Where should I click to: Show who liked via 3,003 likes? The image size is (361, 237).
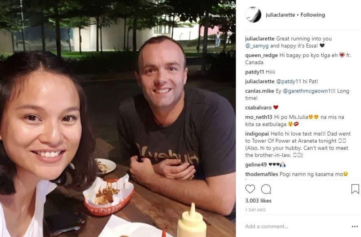258,201
